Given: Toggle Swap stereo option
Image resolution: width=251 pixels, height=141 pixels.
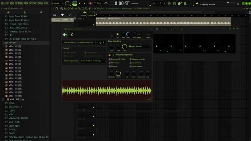Looking at the screenshot, I should (136, 66).
